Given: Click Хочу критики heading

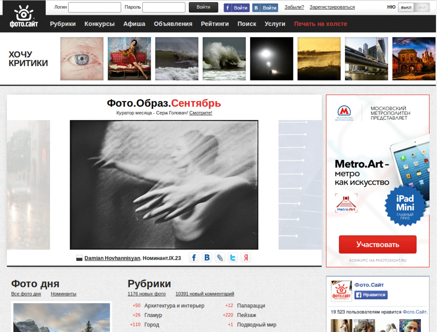Looking at the screenshot, I should pos(28,59).
